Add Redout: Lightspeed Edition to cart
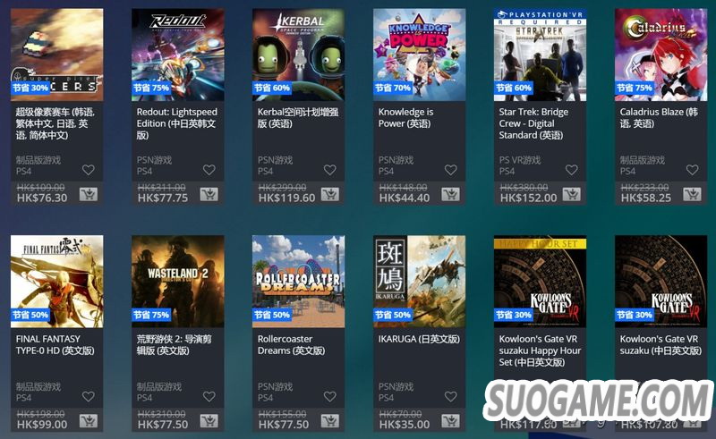Viewport: 716px width, 439px height. (209, 195)
